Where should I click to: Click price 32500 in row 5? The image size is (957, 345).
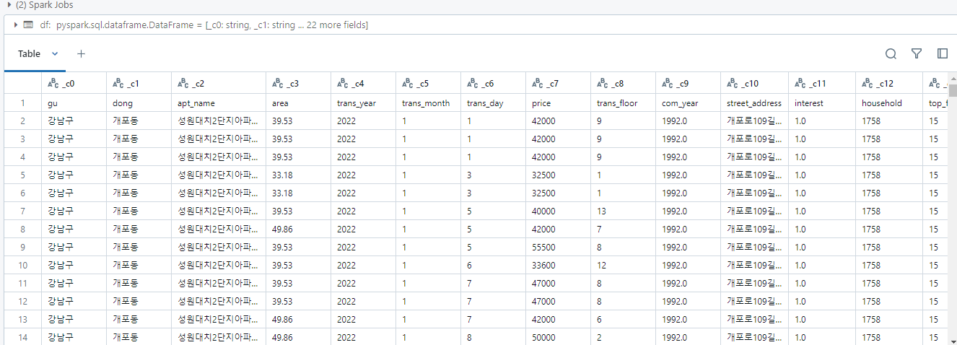coord(558,175)
